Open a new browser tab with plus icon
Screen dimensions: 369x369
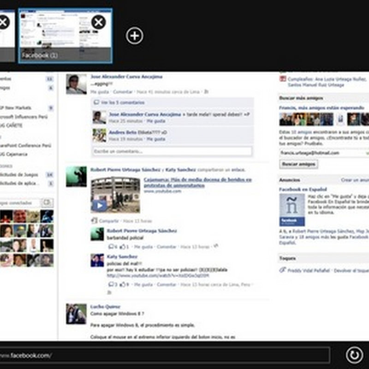coord(135,36)
